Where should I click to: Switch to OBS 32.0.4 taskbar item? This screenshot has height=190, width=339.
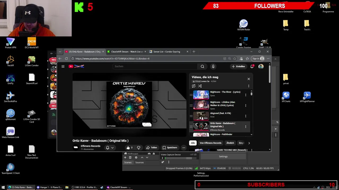pyautogui.click(x=84, y=187)
